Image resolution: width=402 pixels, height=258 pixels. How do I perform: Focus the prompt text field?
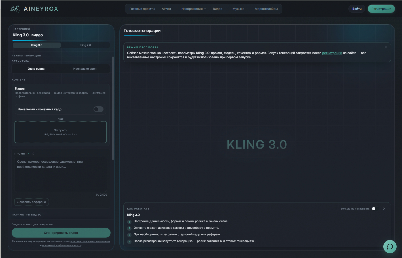[x=61, y=174]
